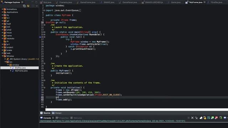Toggle show console on standard error change
228x128 pixels.
(216, 118)
